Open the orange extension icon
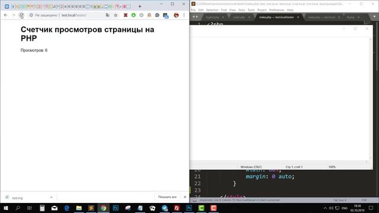This screenshot has width=379, height=213. click(149, 15)
